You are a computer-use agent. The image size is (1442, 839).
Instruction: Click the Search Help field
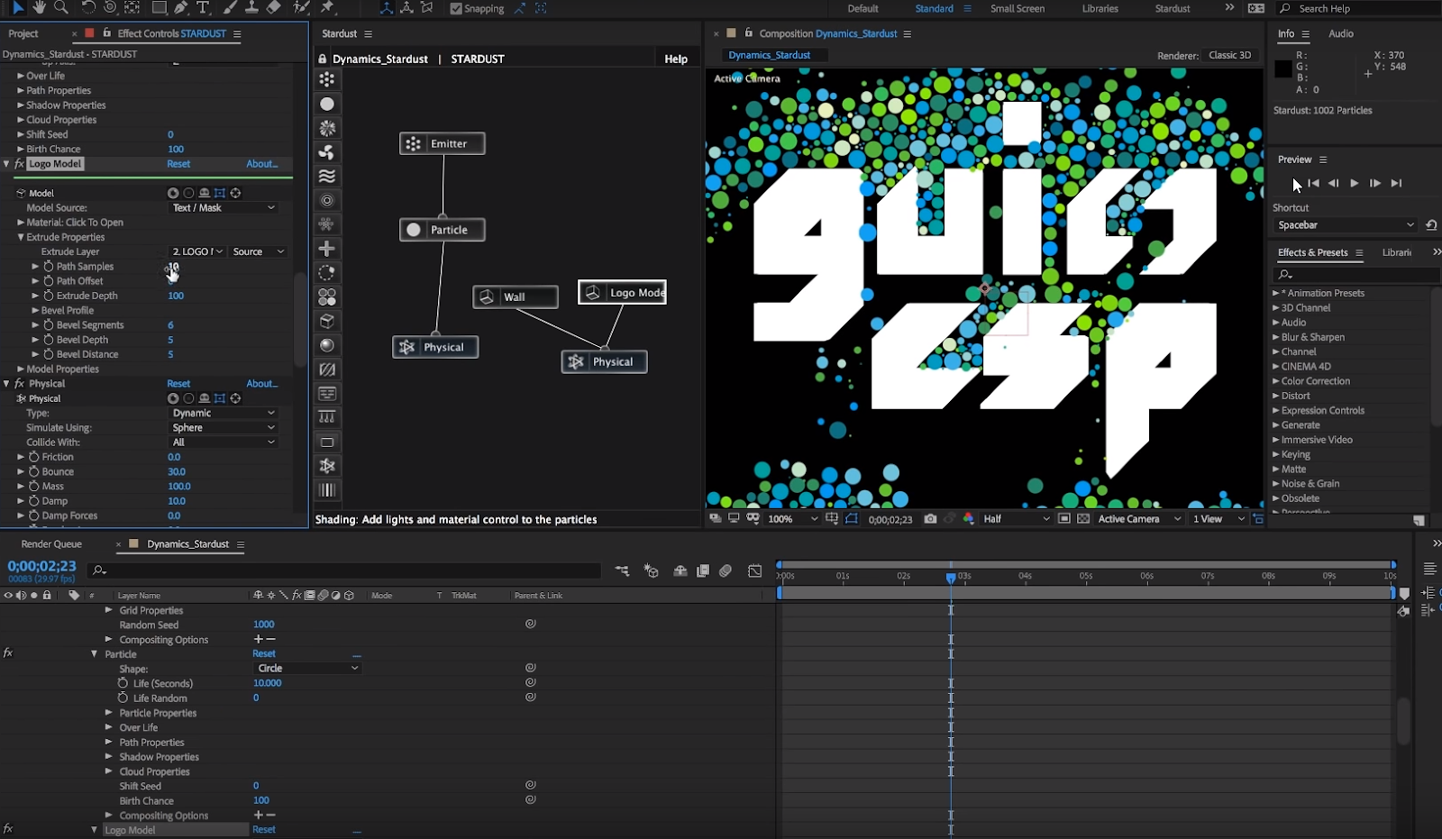click(x=1358, y=8)
